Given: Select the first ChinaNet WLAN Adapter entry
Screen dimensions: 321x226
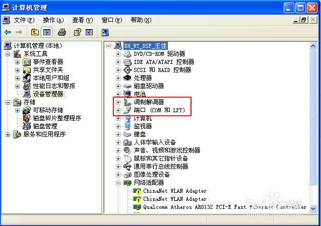Looking at the screenshot, I should coord(175,191).
